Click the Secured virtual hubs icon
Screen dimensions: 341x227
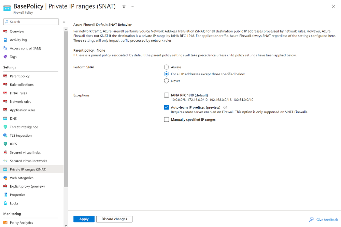[5, 152]
